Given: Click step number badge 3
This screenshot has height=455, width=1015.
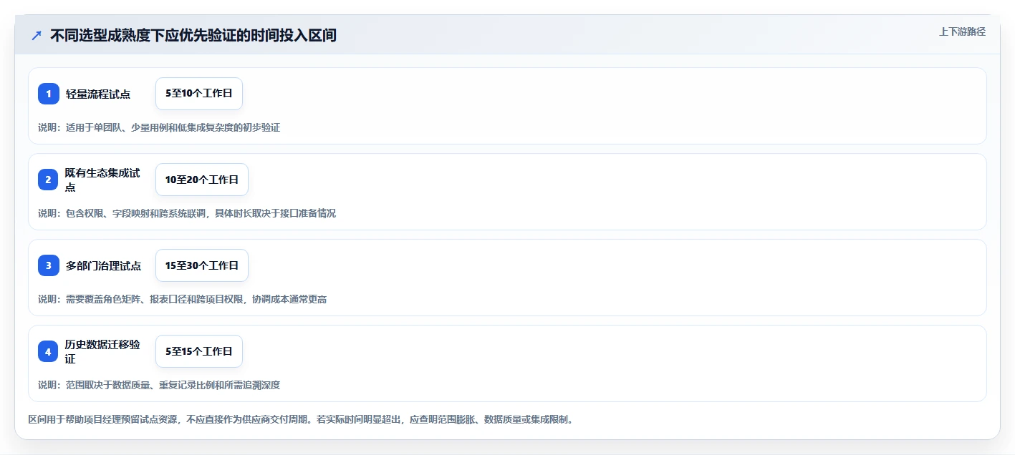Looking at the screenshot, I should (49, 265).
